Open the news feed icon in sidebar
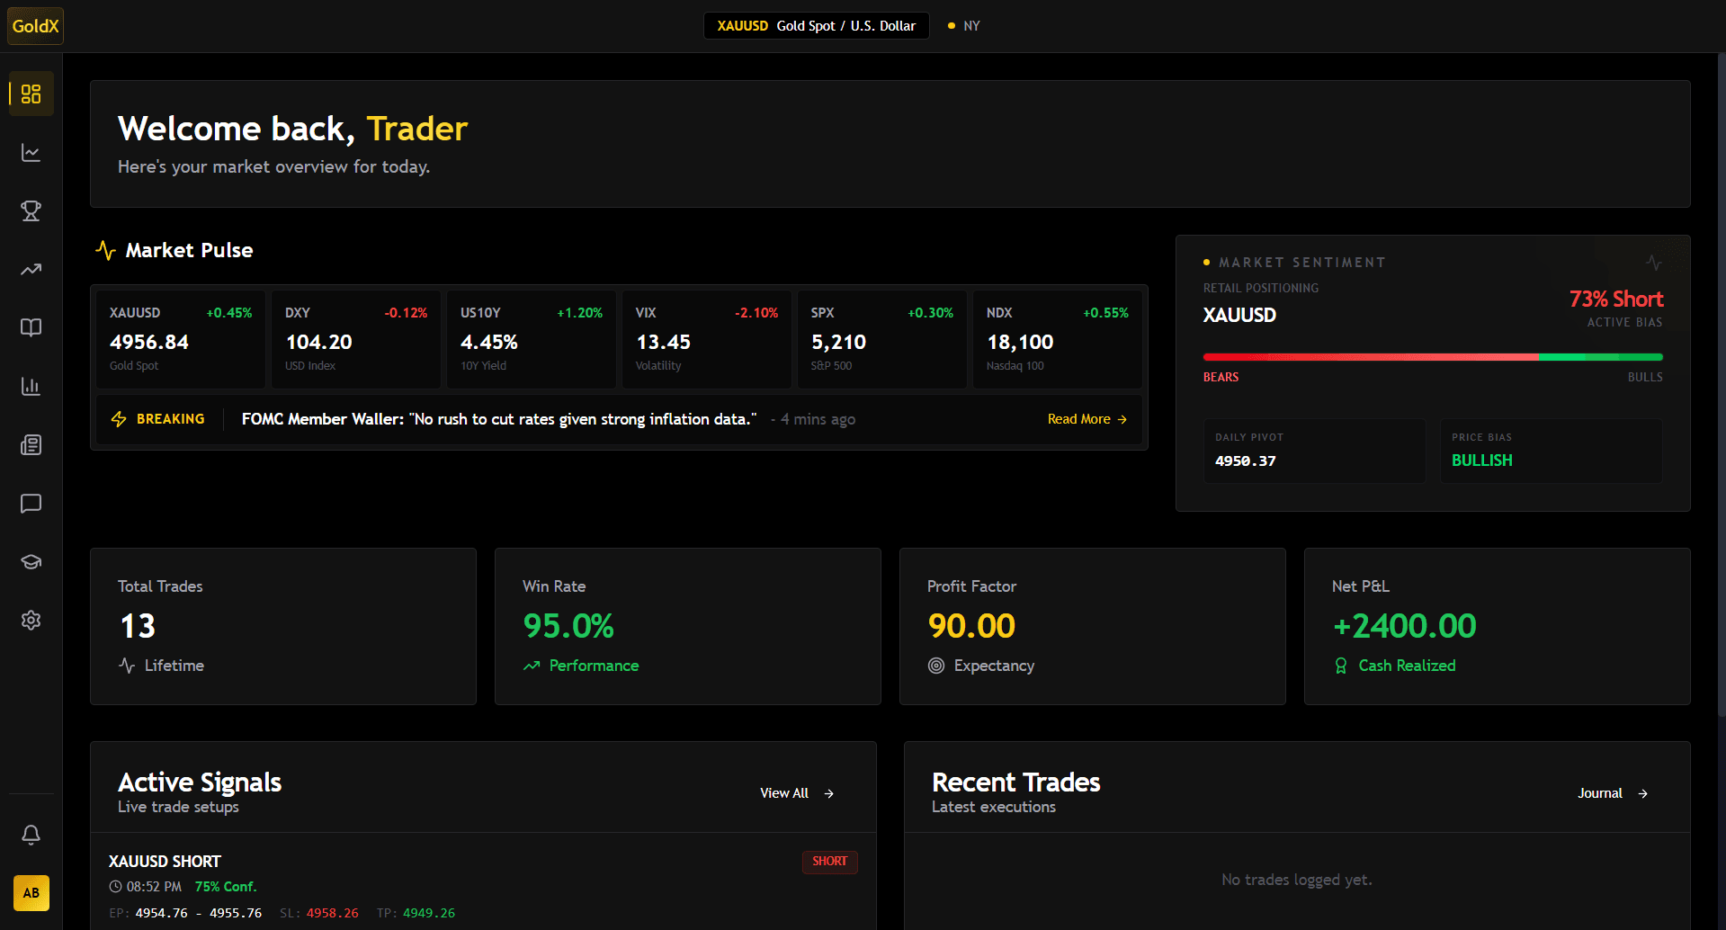Viewport: 1726px width, 930px height. point(31,444)
